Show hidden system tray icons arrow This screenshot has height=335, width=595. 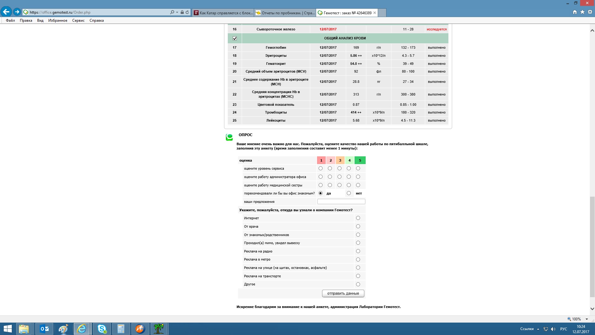[538, 329]
